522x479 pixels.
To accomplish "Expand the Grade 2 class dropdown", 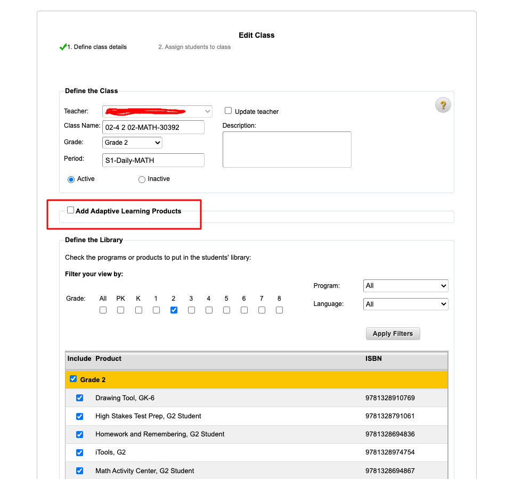I will coord(132,143).
